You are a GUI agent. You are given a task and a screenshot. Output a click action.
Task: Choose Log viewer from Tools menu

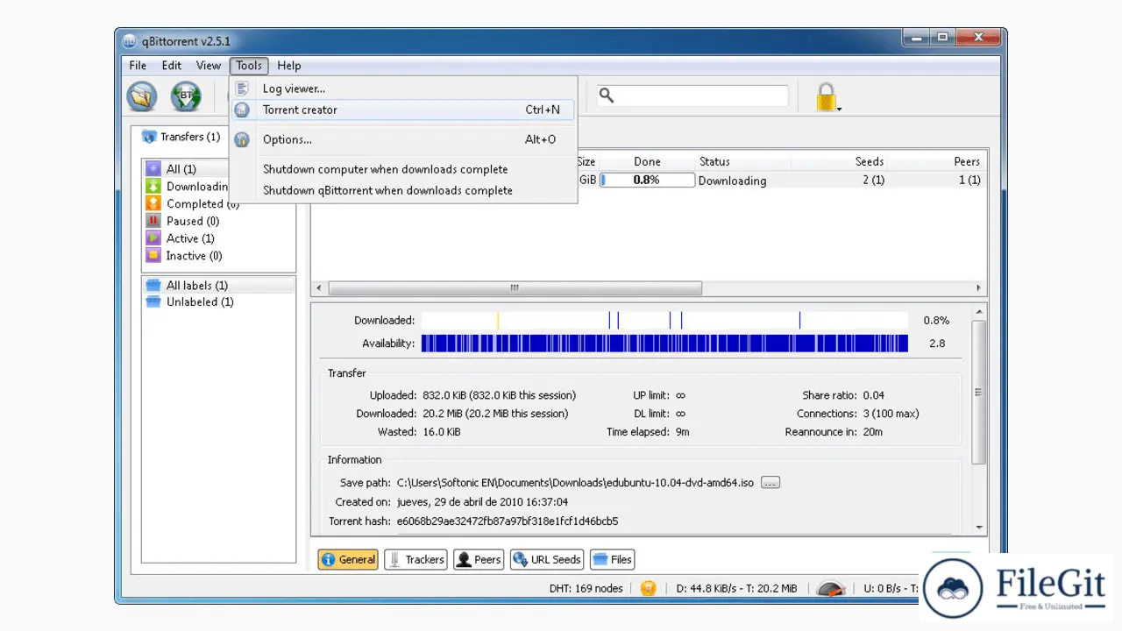click(403, 89)
